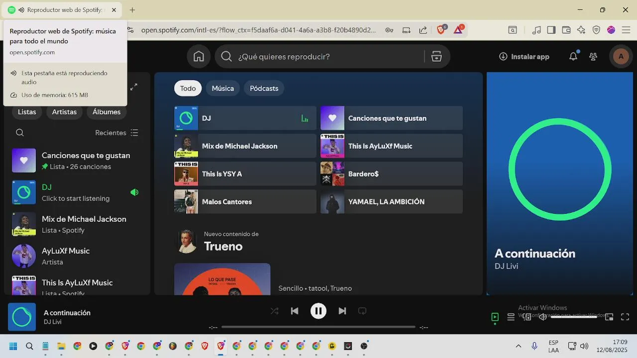Open Windows Start menu

(13, 346)
